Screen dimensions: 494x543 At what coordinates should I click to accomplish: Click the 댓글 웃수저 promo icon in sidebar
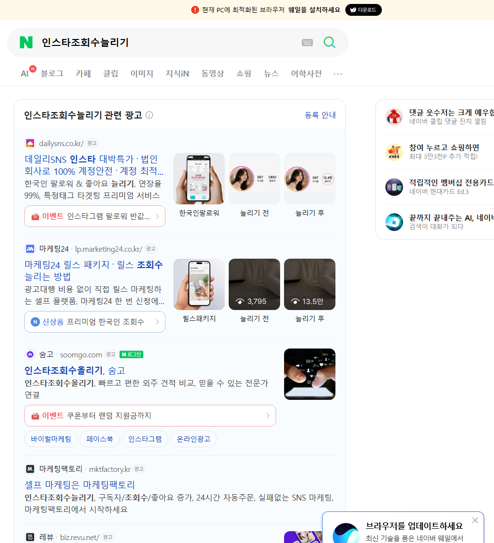[x=394, y=116]
